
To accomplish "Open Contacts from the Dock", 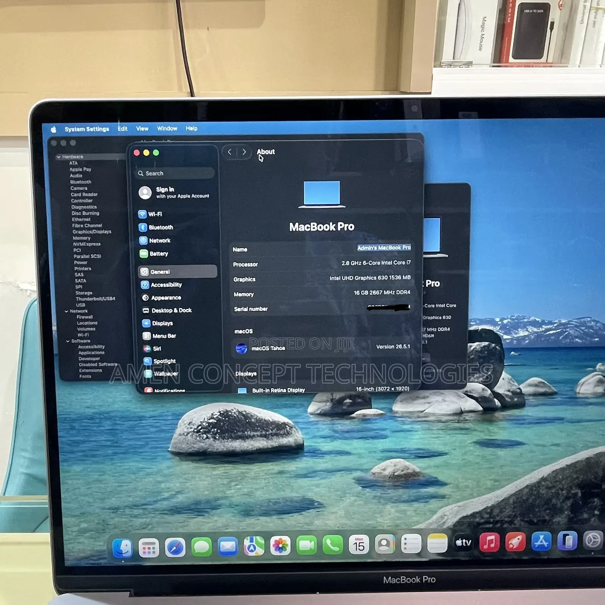I will click(385, 544).
